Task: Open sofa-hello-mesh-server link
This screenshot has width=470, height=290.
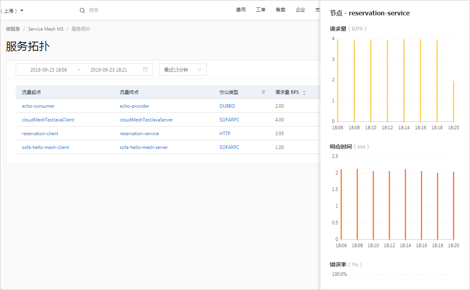Action: coord(144,147)
